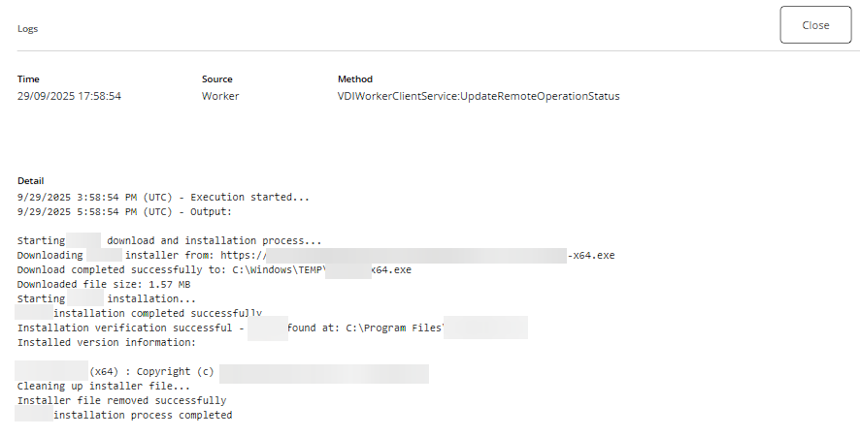Select the VDIWorkerClientService:UpdateRemoteOperationStatus method text
The image size is (860, 437).
(x=478, y=96)
